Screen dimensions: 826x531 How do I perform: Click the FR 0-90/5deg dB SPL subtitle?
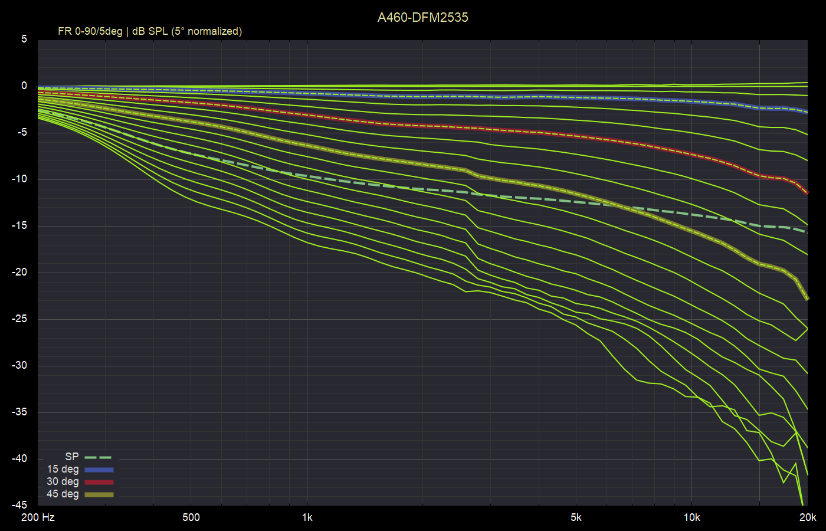point(150,31)
